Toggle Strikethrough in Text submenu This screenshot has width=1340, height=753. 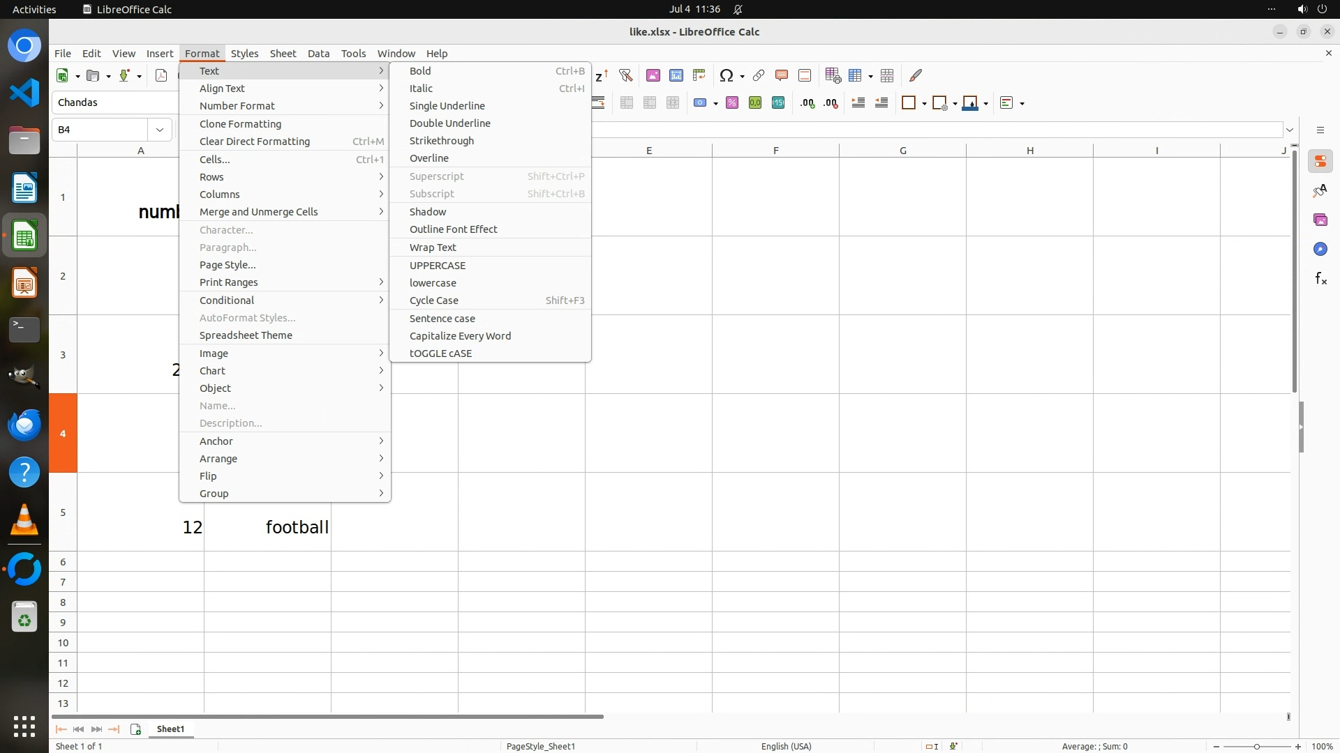click(441, 141)
